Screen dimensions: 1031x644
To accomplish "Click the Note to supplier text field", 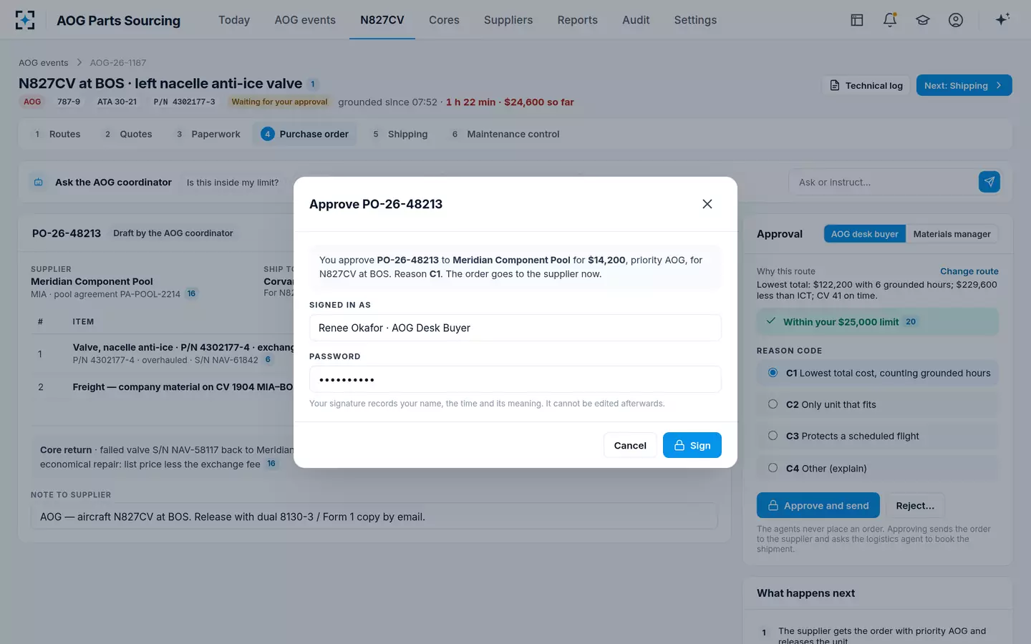I will (x=374, y=517).
